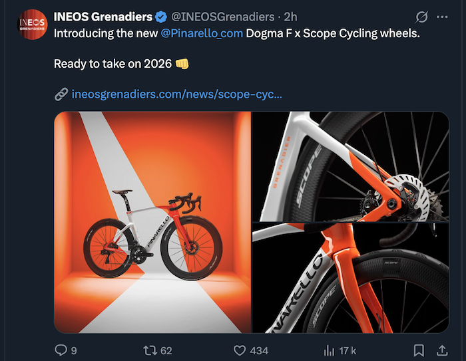Click the 2h timestamp of the post
The width and height of the screenshot is (466, 361).
(291, 17)
